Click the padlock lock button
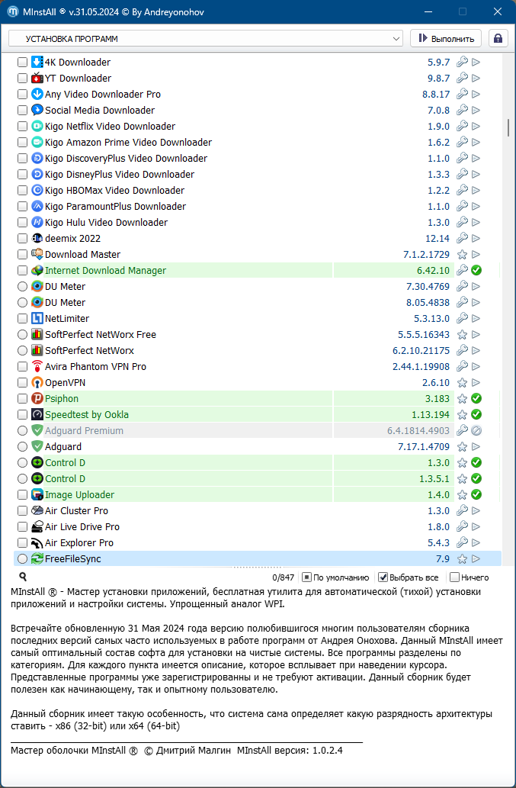 tap(498, 39)
